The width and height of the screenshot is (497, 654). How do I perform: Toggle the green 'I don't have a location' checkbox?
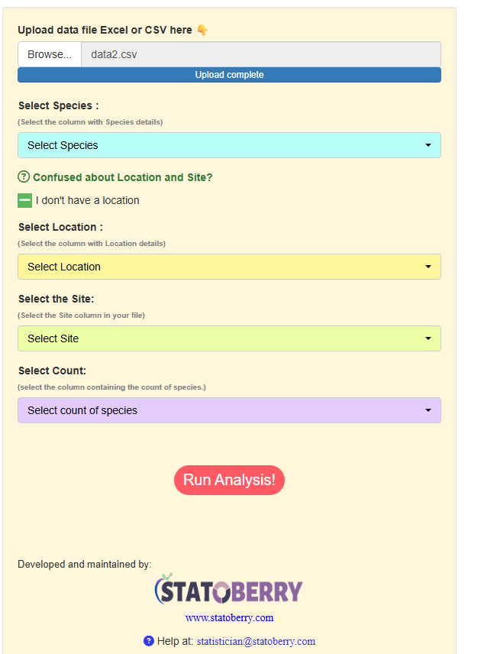pyautogui.click(x=24, y=201)
